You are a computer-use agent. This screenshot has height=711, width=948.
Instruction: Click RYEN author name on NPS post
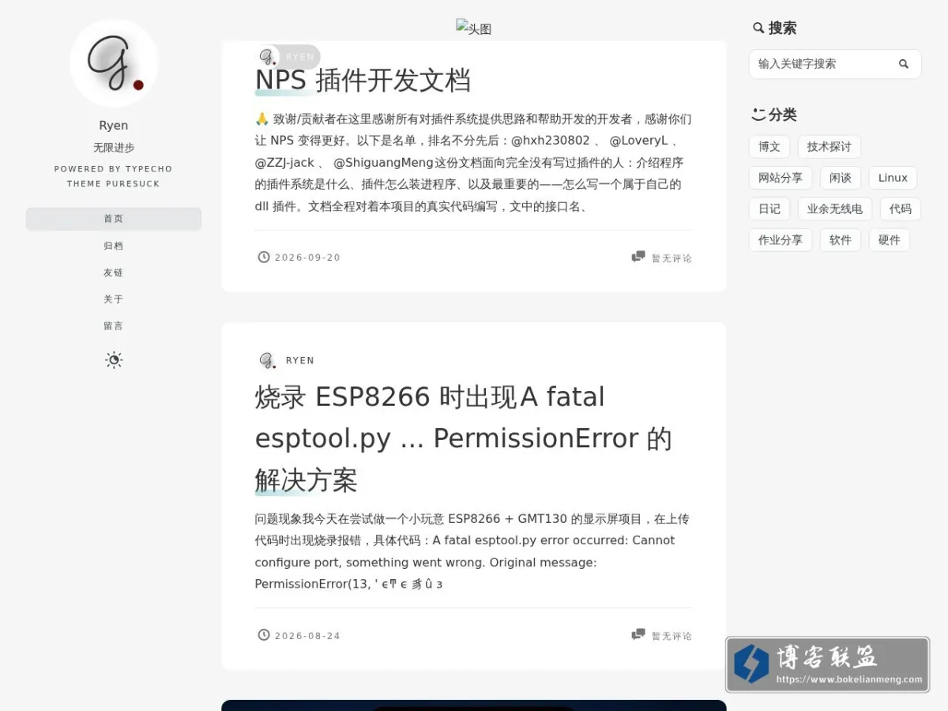pos(300,57)
